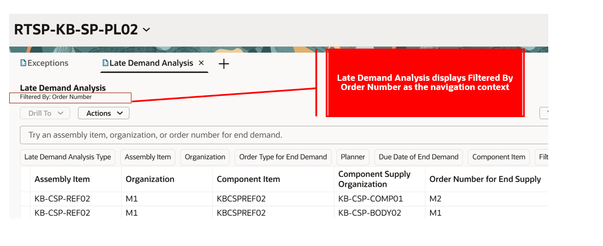Viewport: 603px width, 246px height.
Task: Click the Component Supply Organization column header
Action: [x=379, y=179]
